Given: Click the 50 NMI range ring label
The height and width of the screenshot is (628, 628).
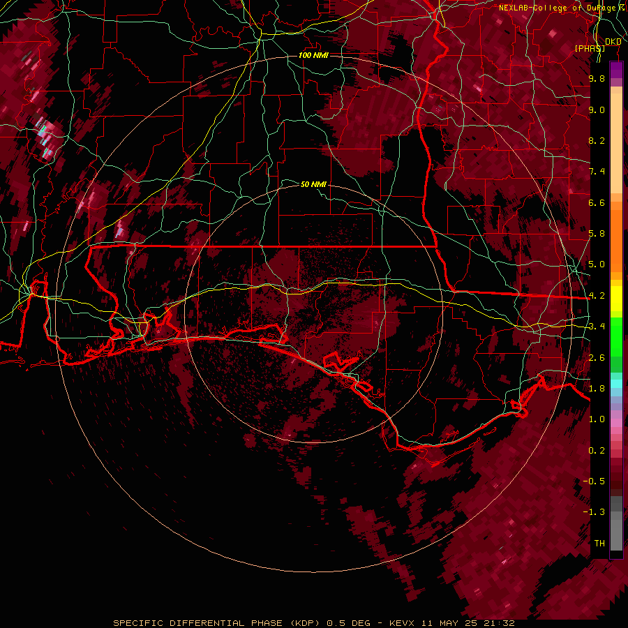Looking at the screenshot, I should click(x=313, y=184).
